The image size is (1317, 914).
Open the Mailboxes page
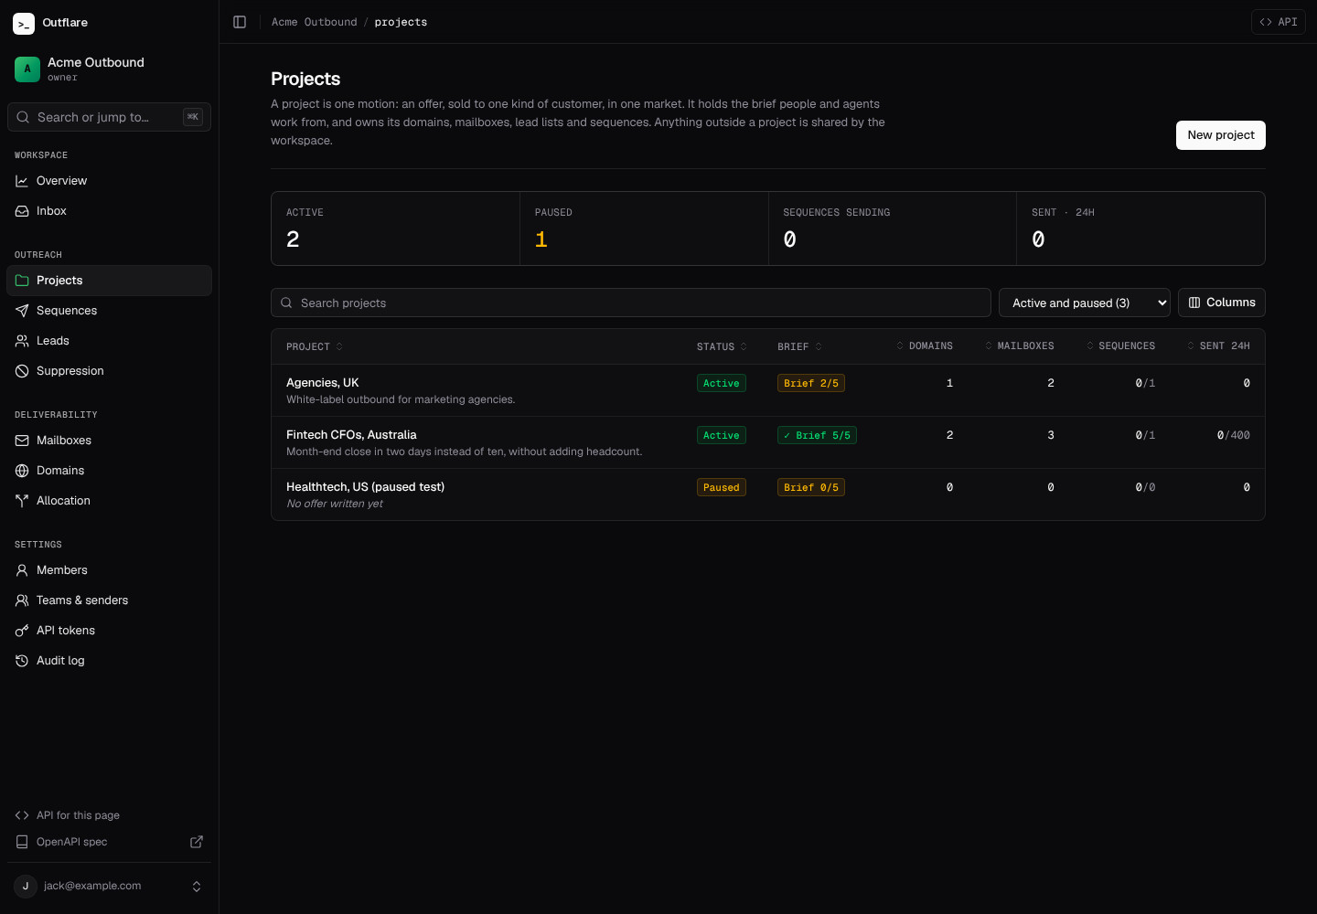pyautogui.click(x=109, y=441)
